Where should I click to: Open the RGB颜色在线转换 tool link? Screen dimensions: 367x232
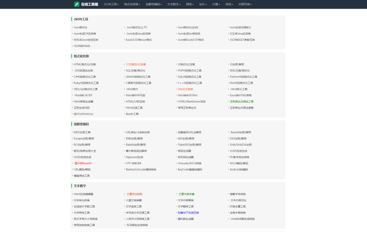point(137,225)
